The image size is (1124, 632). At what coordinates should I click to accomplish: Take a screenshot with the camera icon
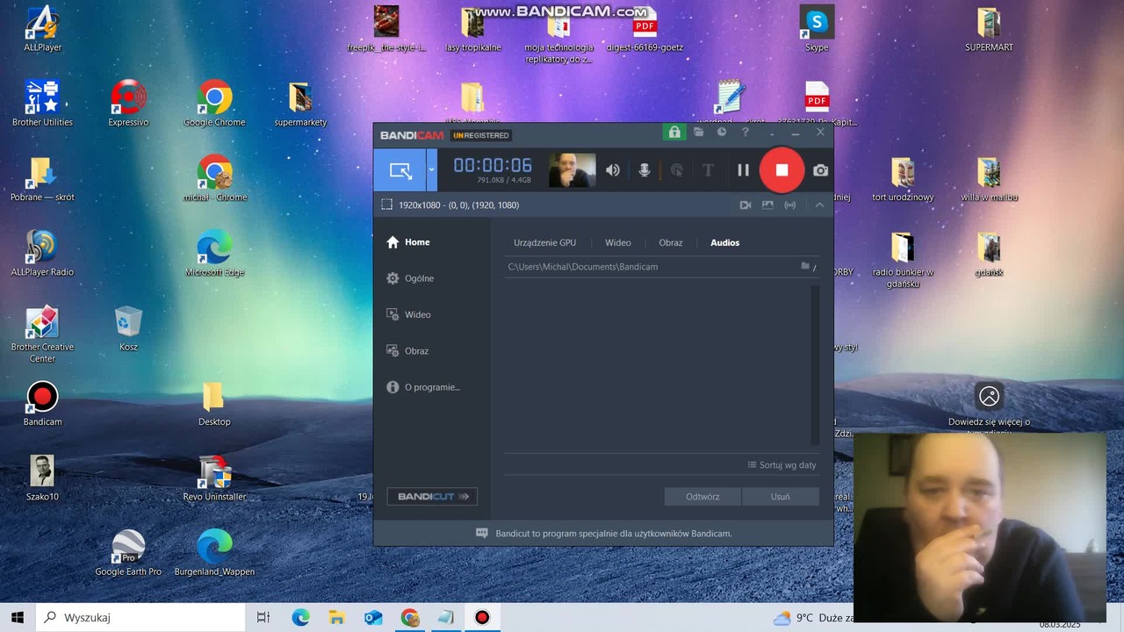(x=820, y=170)
